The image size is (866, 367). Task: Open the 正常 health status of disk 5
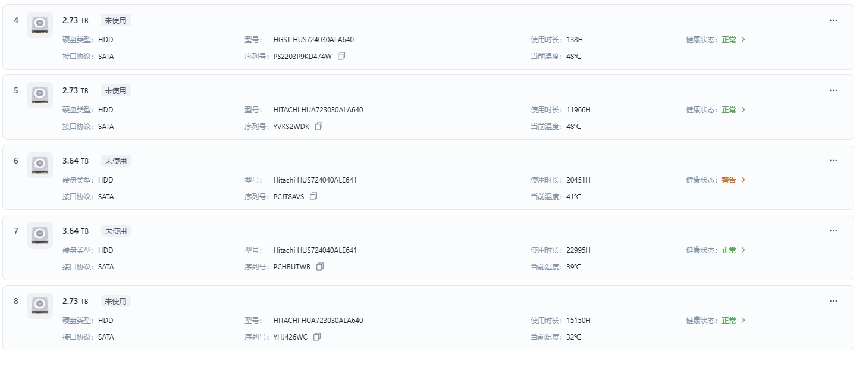tap(729, 110)
